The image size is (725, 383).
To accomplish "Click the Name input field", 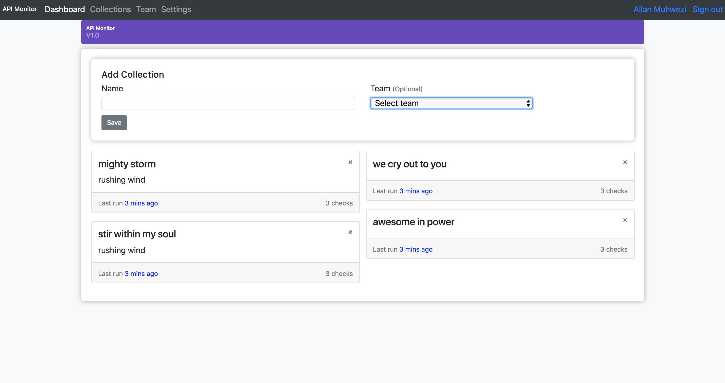I will coord(228,103).
